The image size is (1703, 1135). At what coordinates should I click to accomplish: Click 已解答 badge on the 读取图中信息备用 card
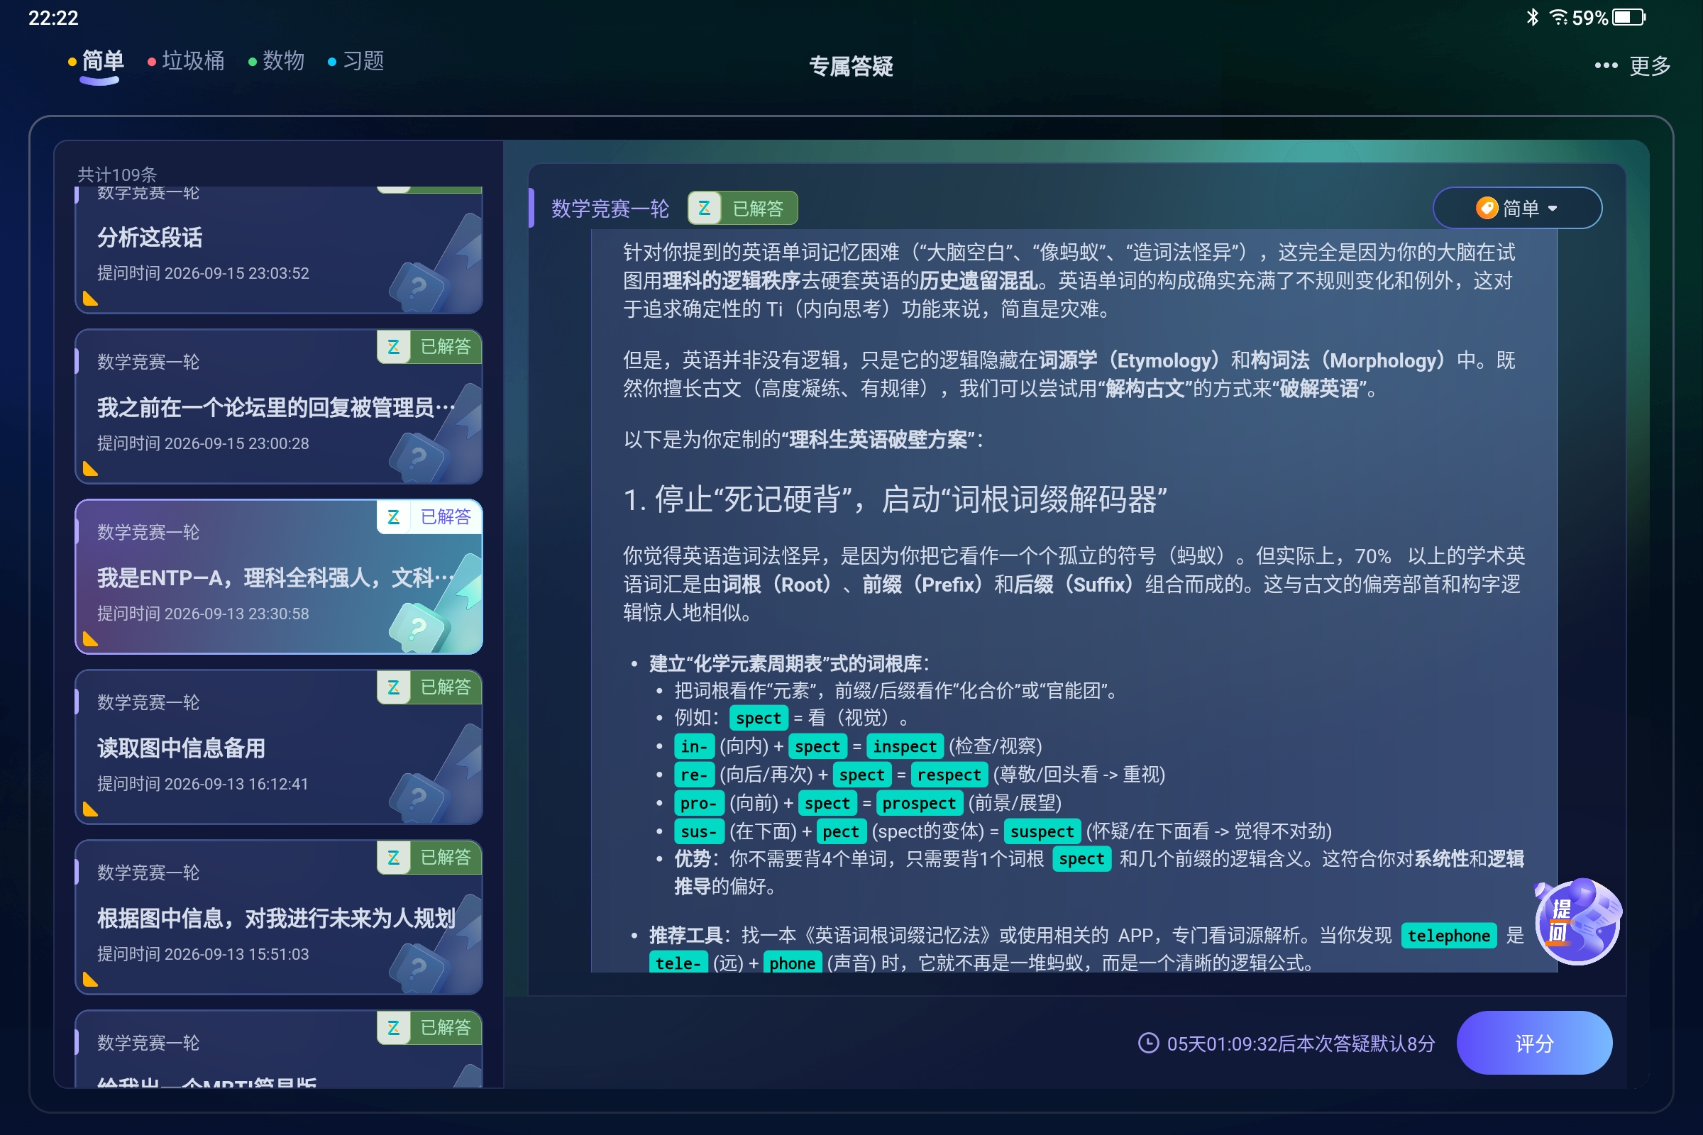pos(429,687)
